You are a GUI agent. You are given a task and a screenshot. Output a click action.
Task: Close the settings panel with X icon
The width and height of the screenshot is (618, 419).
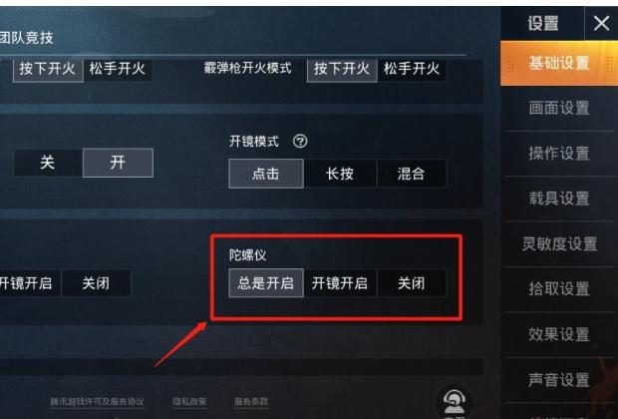pos(601,23)
